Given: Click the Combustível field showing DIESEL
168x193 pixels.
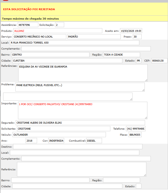Looking at the screenshot, I should tap(94, 141).
